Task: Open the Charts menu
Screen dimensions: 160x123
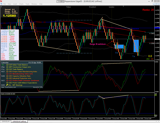Action: coord(21,4)
